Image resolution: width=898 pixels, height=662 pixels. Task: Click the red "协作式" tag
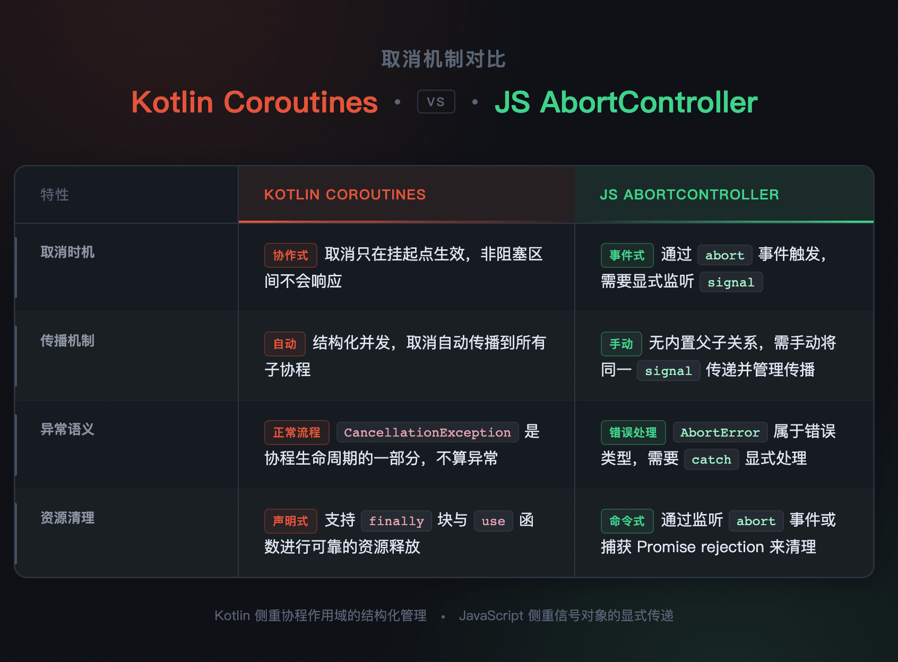pos(290,255)
